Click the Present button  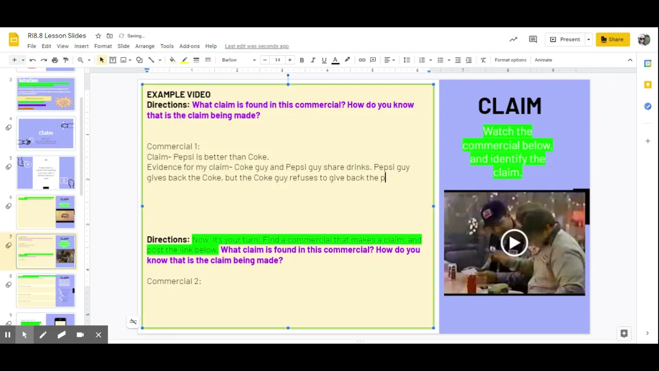(x=565, y=40)
